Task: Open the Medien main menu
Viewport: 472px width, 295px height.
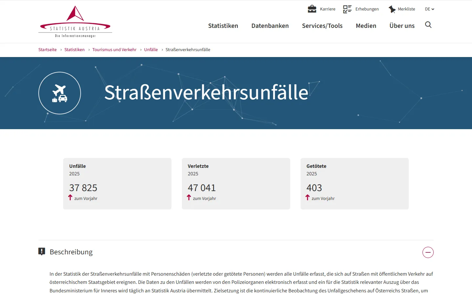Action: pyautogui.click(x=366, y=26)
